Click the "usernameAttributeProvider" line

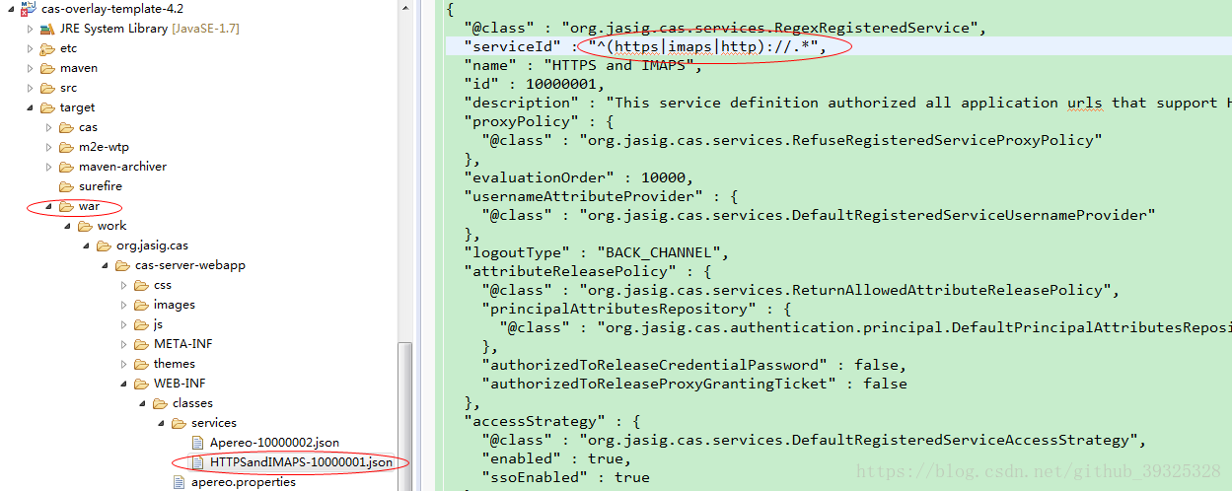(x=602, y=196)
